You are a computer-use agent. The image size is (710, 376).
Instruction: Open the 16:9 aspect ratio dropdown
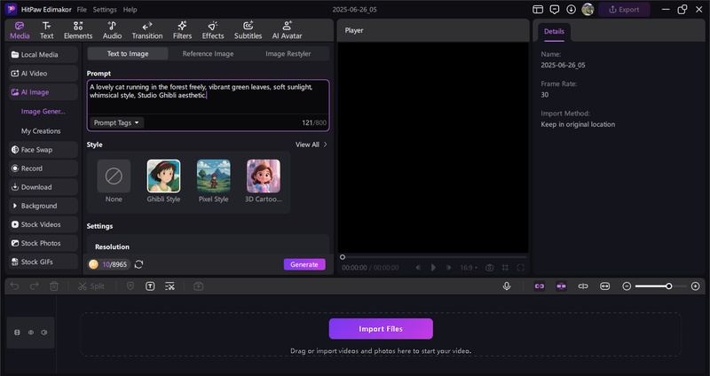click(x=469, y=268)
